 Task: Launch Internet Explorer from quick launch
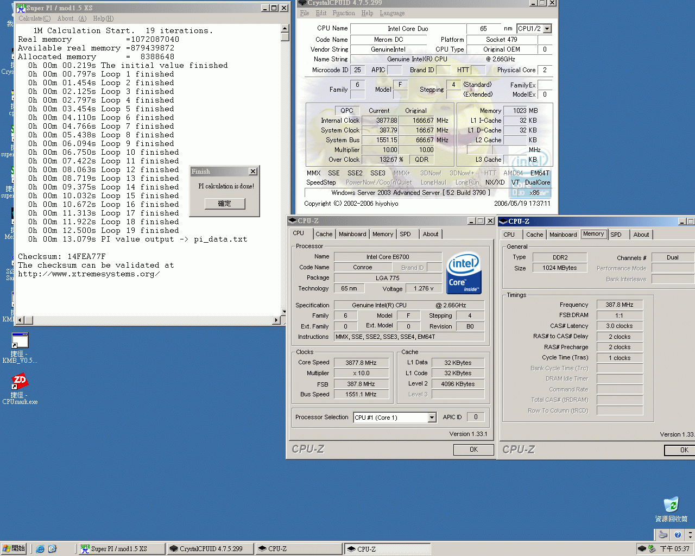40,549
